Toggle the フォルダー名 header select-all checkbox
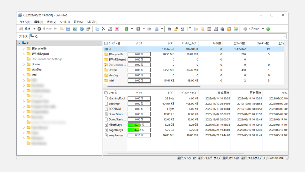Image resolution: width=305 pixels, height=172 pixels. click(x=106, y=43)
